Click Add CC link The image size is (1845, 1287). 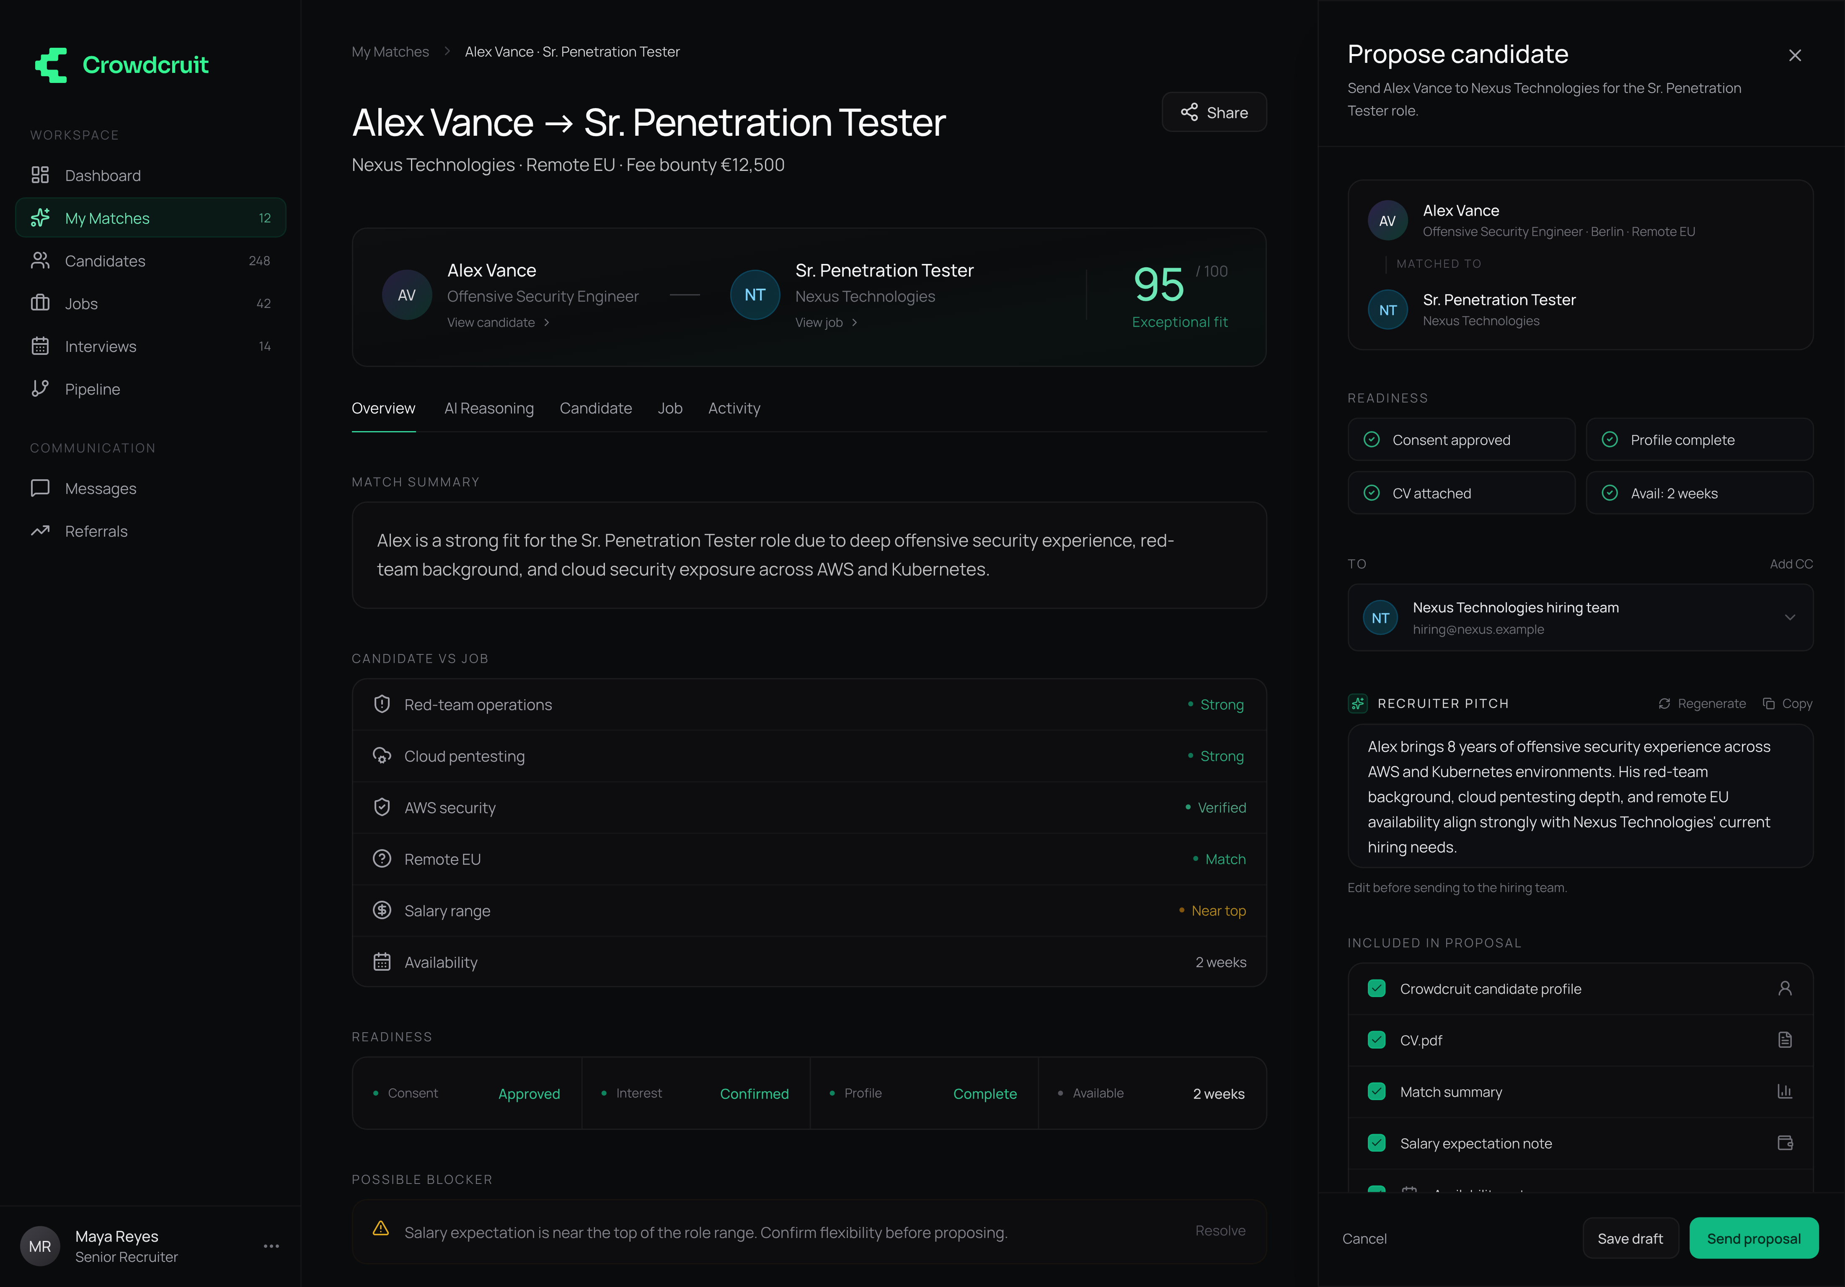[x=1791, y=564]
